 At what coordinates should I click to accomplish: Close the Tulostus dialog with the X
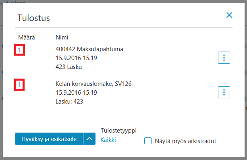(x=229, y=15)
